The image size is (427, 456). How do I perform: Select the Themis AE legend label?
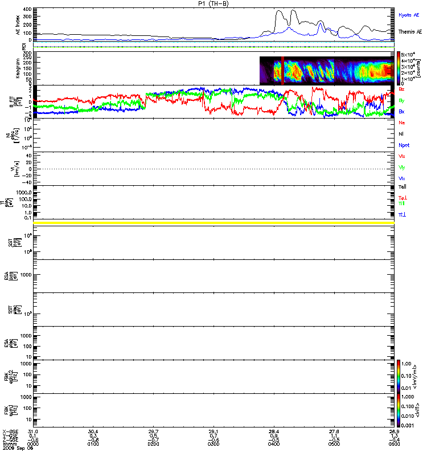410,32
